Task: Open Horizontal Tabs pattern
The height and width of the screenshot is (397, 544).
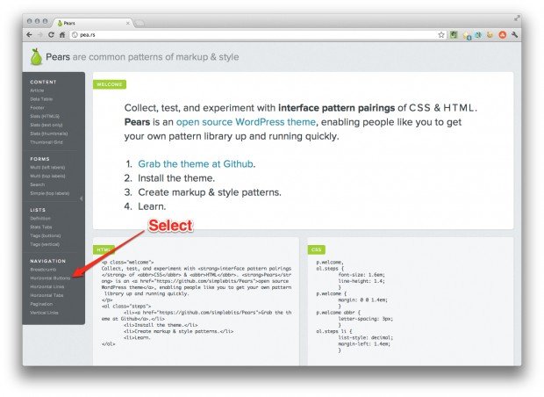Action: (x=47, y=295)
